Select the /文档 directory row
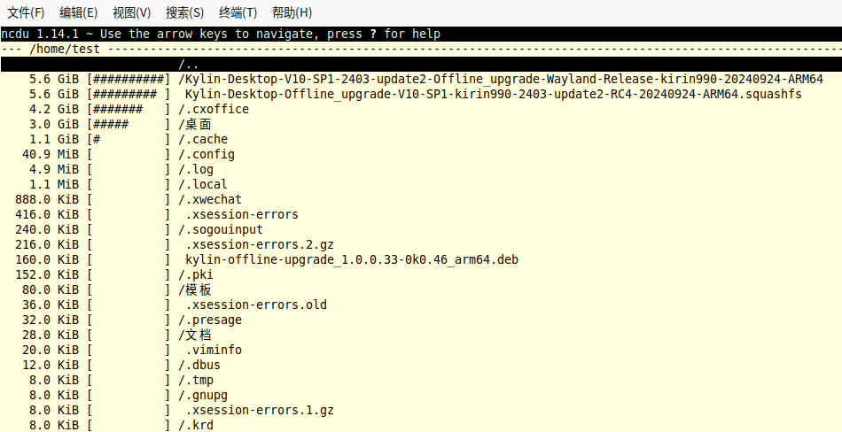Viewport: 842px width, 432px height. pos(195,335)
